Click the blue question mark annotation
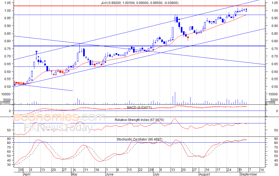Image resolution: width=279 pixels, height=176 pixels. pyautogui.click(x=36, y=52)
